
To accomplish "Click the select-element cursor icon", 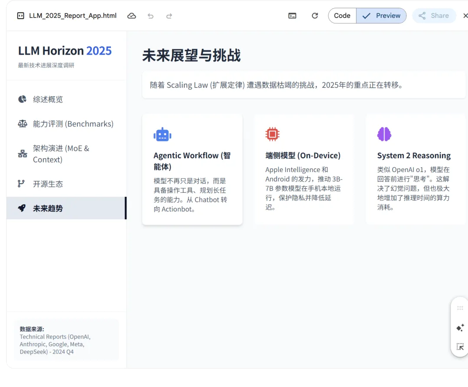I will tap(460, 347).
